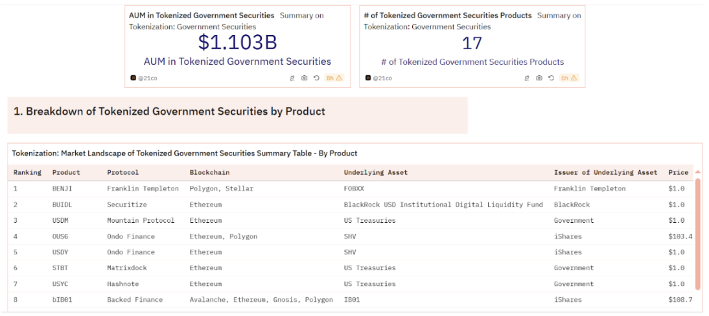The height and width of the screenshot is (316, 709).
Task: Click the refresh icon on the Products count card
Action: tap(552, 78)
